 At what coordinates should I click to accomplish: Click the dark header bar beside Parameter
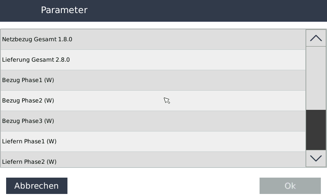click(x=204, y=10)
